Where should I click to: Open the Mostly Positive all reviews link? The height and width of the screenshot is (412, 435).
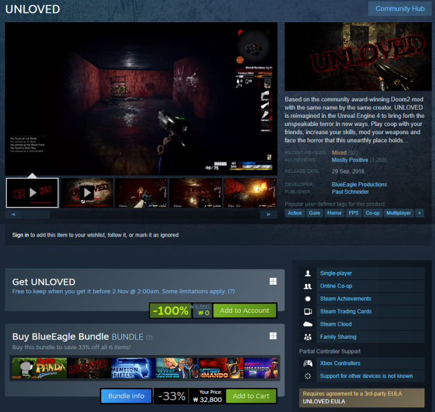(x=350, y=160)
